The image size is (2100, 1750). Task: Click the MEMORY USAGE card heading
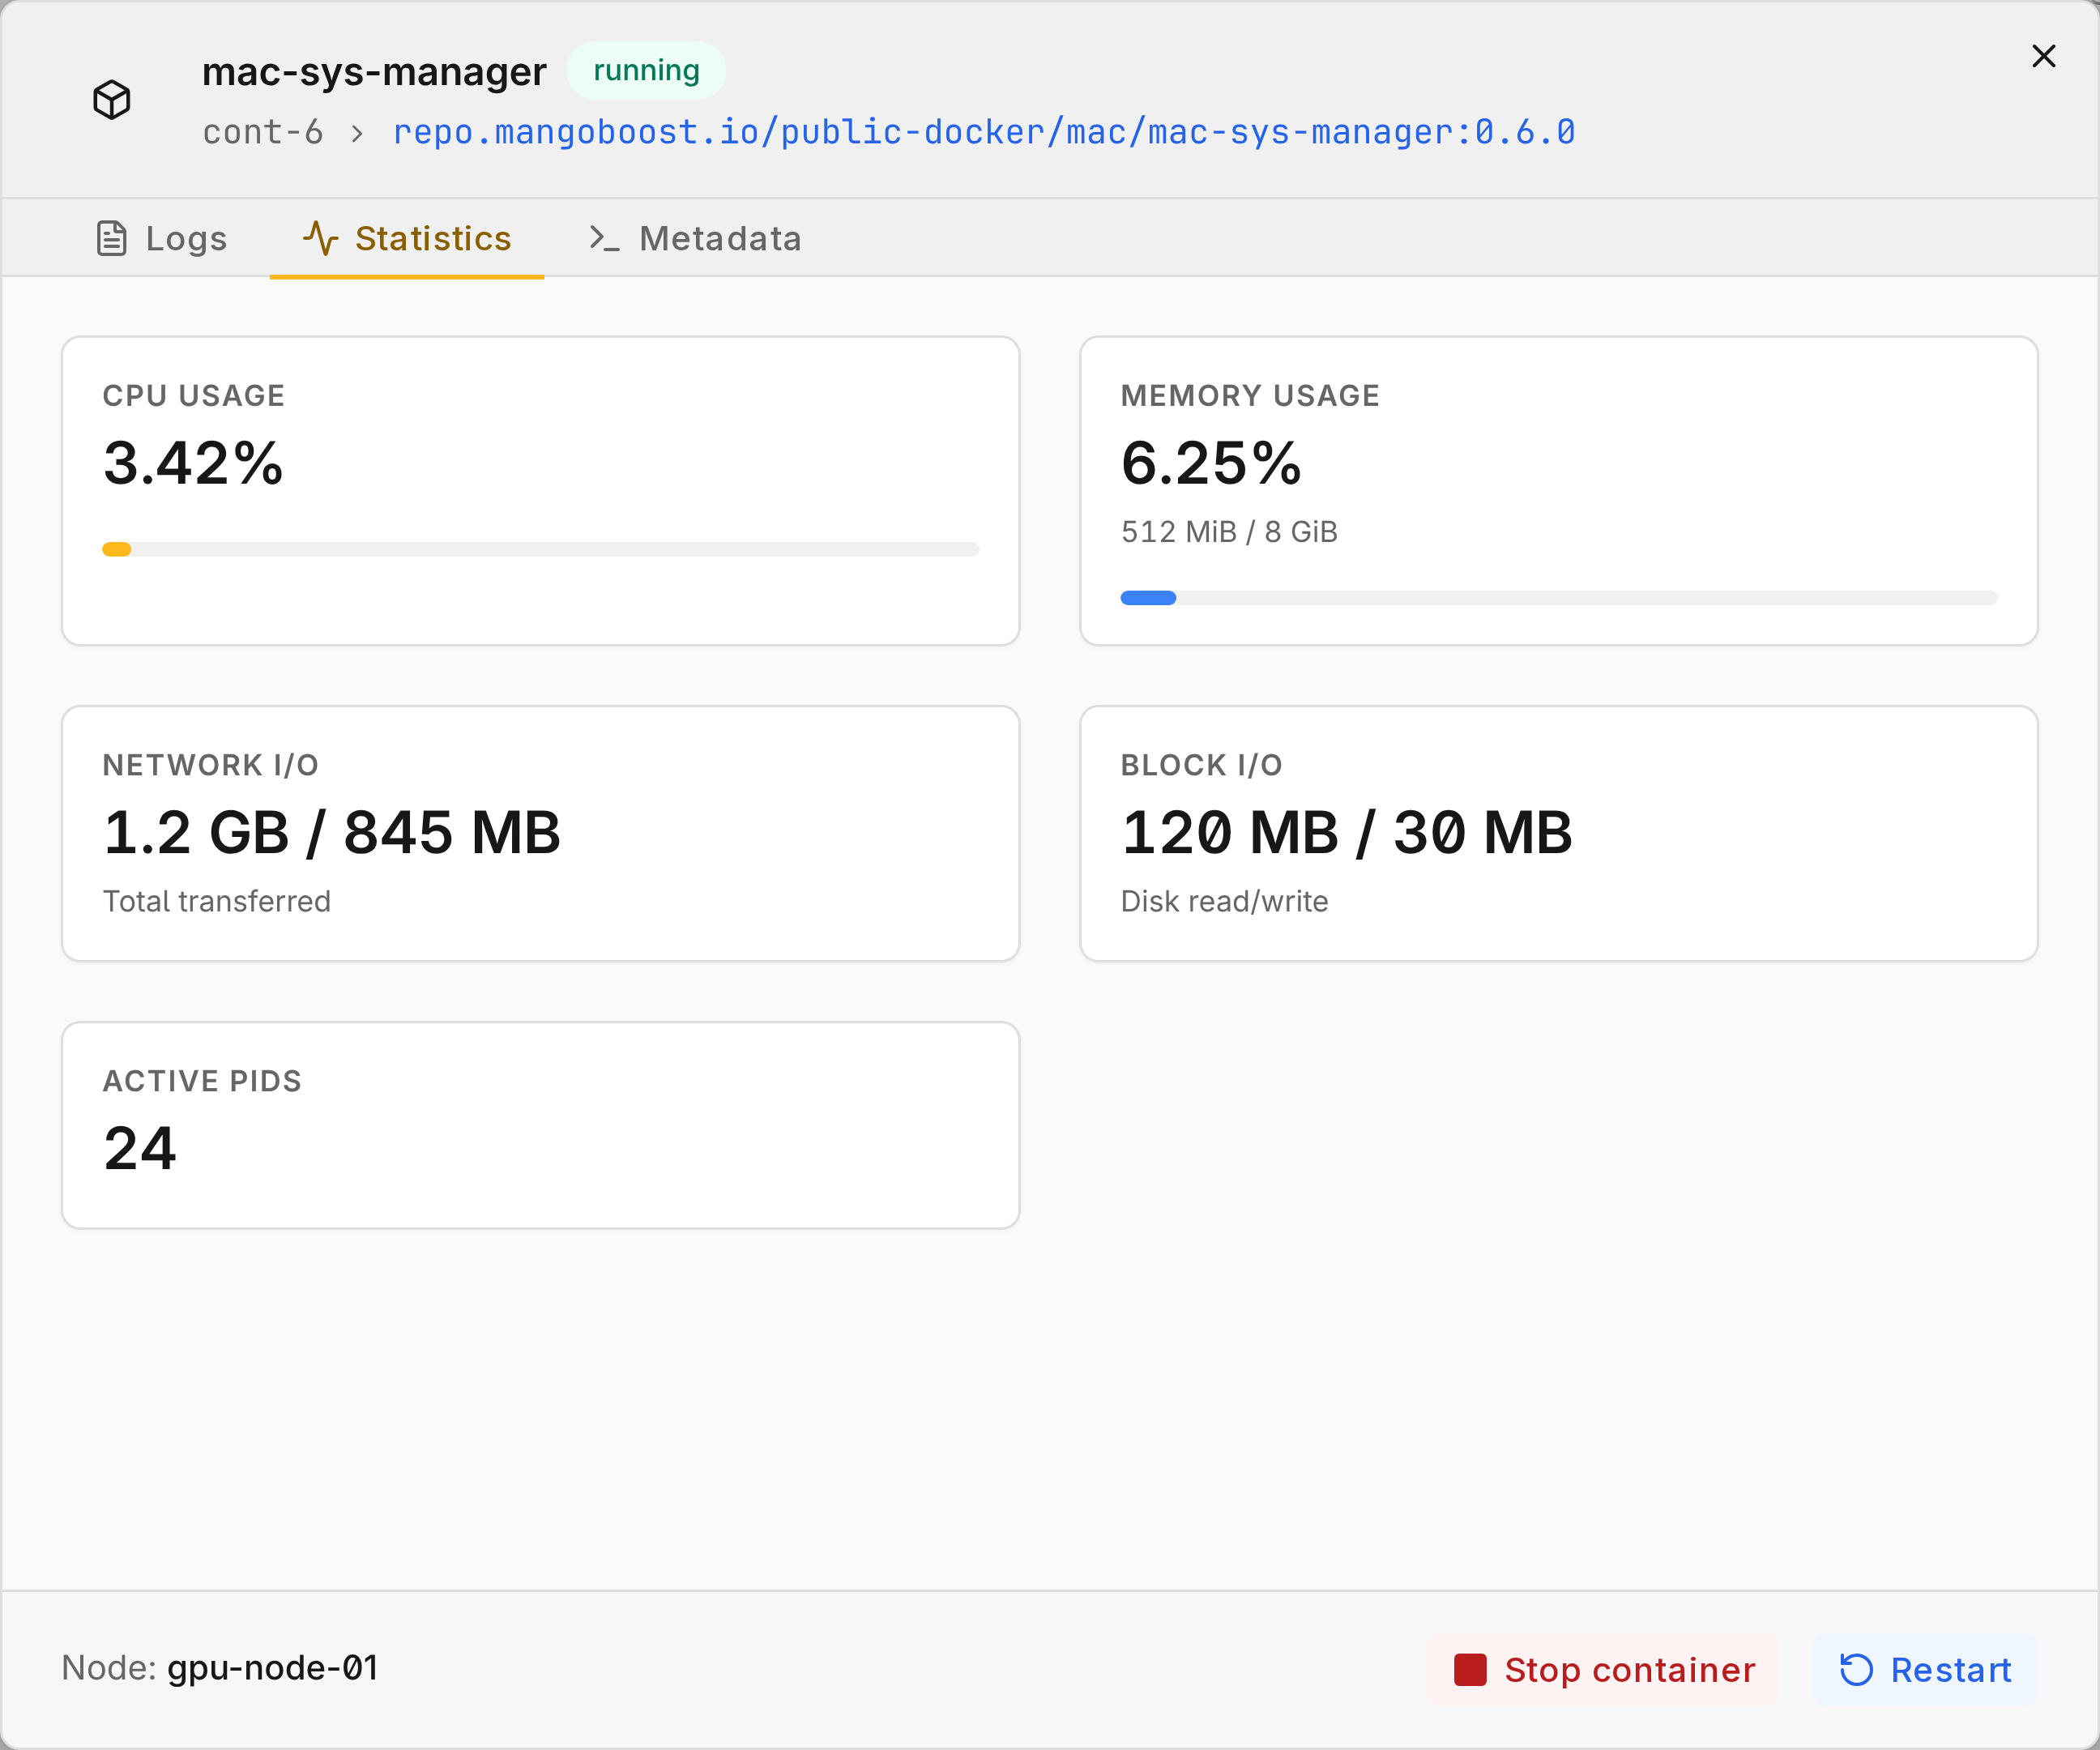[1250, 396]
